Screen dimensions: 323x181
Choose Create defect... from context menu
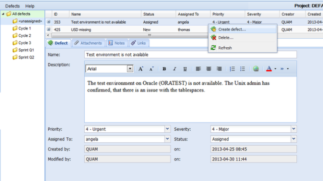pyautogui.click(x=243, y=29)
